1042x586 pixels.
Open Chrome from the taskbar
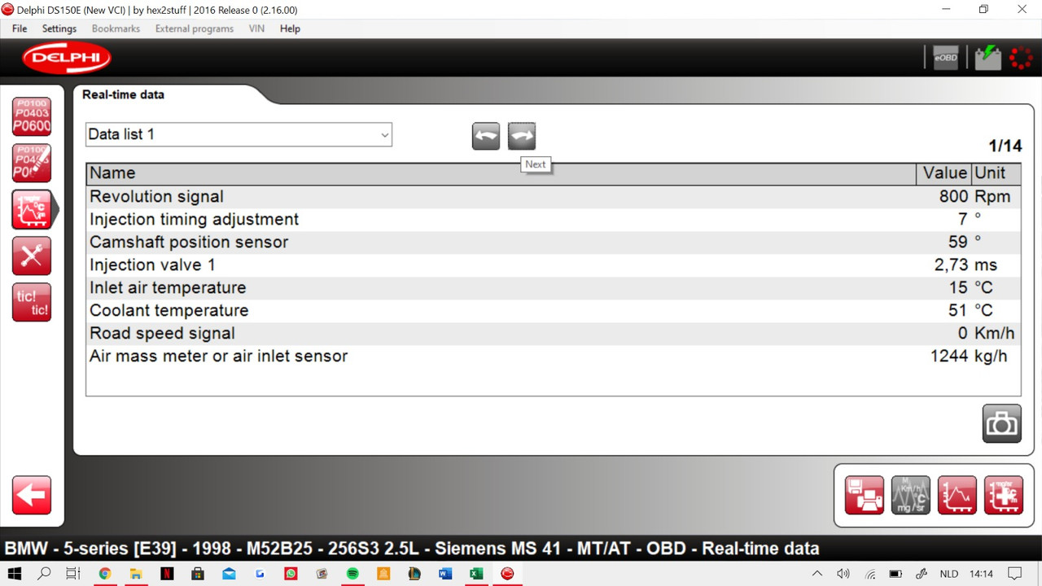pos(105,574)
